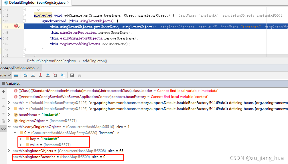Viewport: 288px width, 164px height.
Task: Expand the value = {InstantA@5571} node
Action: [x=21, y=145]
